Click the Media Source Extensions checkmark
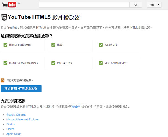The height and width of the screenshot is (137, 168). coord(6,63)
